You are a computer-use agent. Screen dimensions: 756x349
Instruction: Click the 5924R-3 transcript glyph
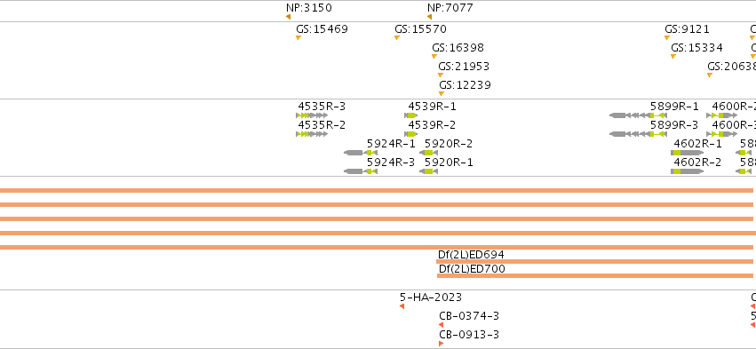point(361,171)
